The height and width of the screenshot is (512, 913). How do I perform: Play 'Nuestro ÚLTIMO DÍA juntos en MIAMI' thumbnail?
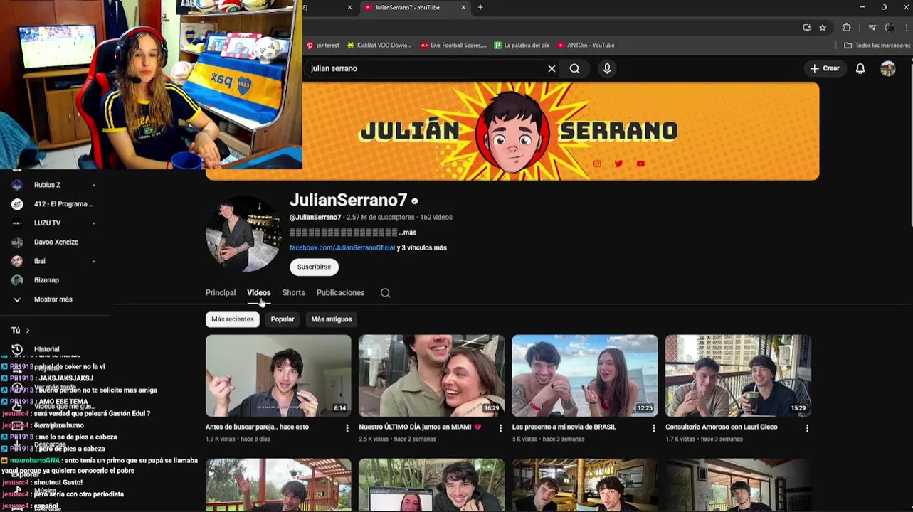[431, 375]
